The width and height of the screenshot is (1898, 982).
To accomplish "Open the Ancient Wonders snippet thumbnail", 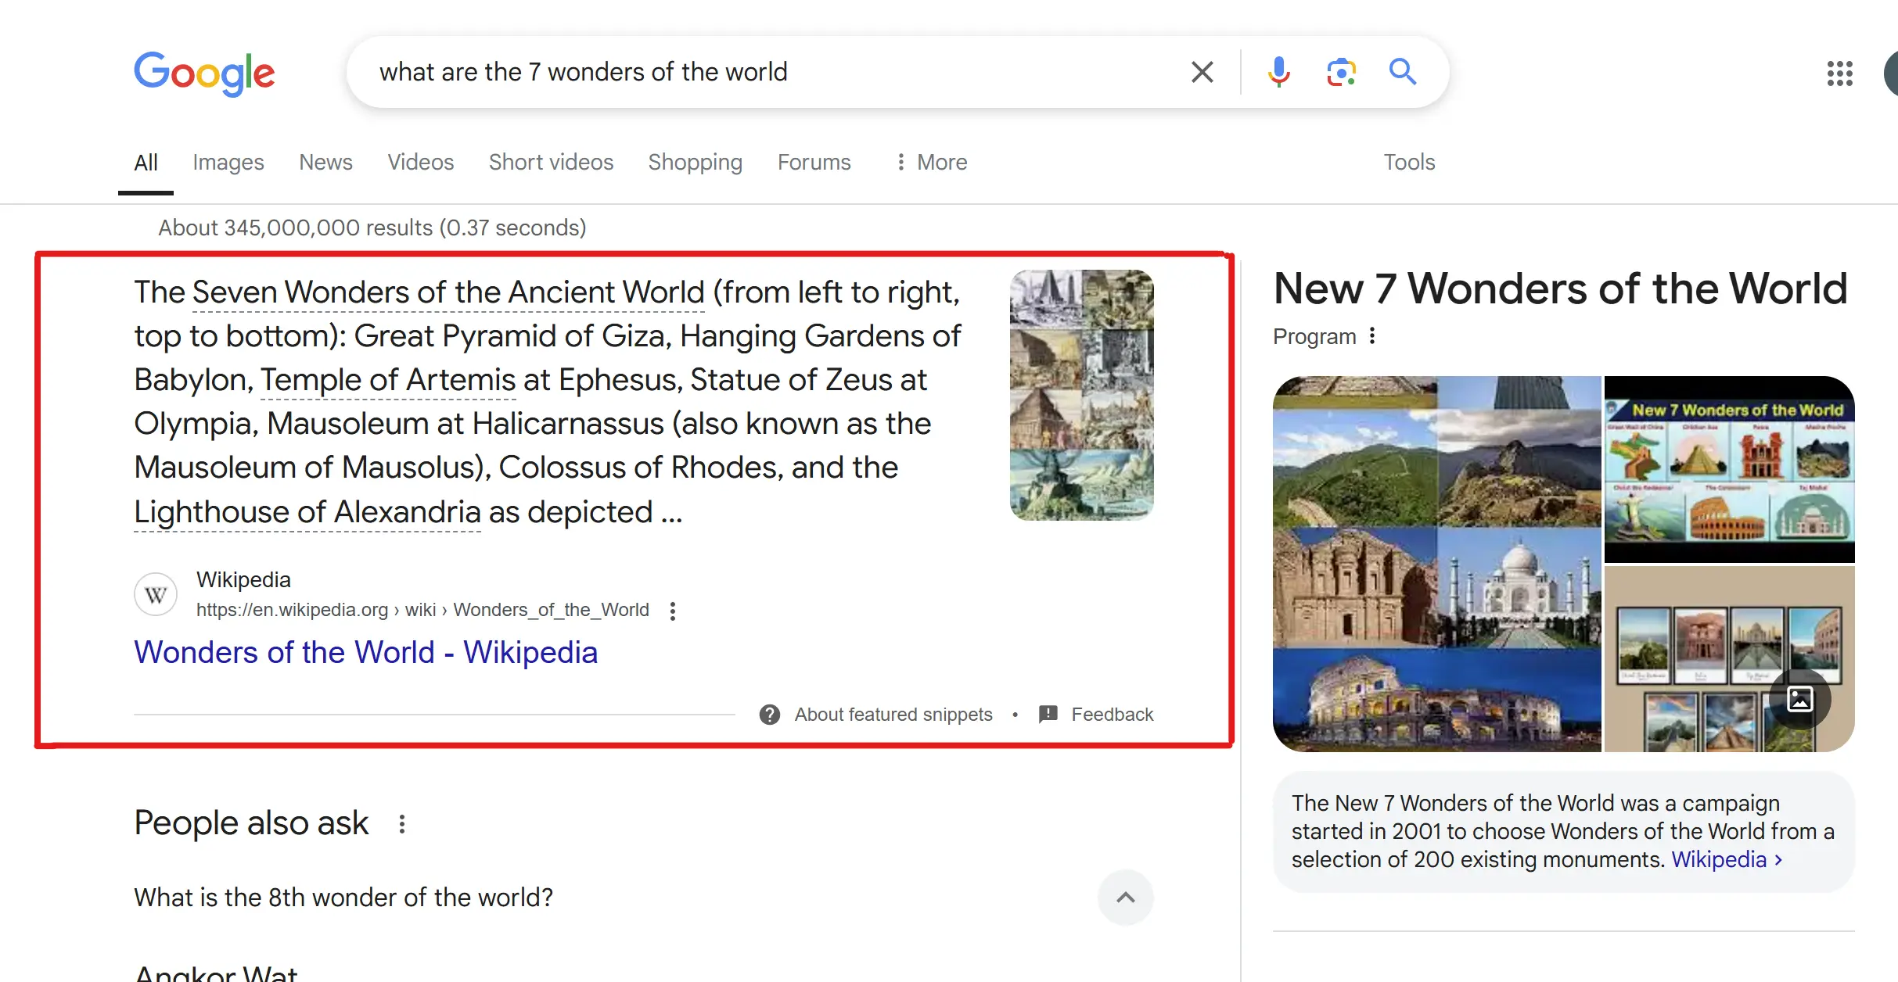I will click(x=1082, y=395).
